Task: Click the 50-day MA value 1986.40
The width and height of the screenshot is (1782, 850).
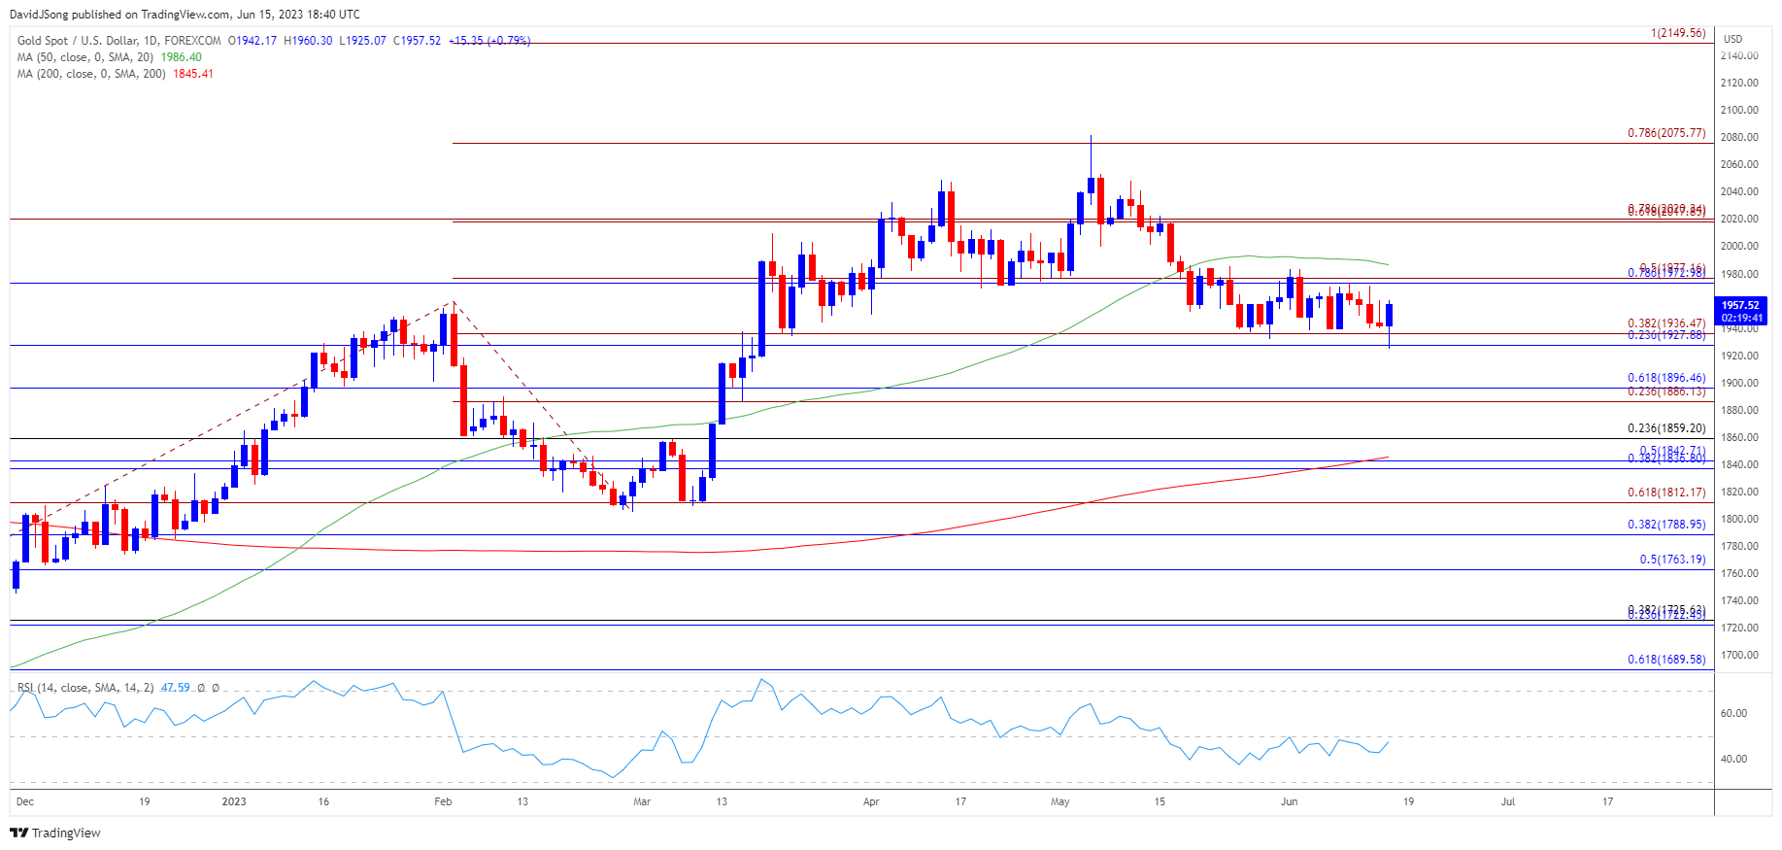Action: 182,57
